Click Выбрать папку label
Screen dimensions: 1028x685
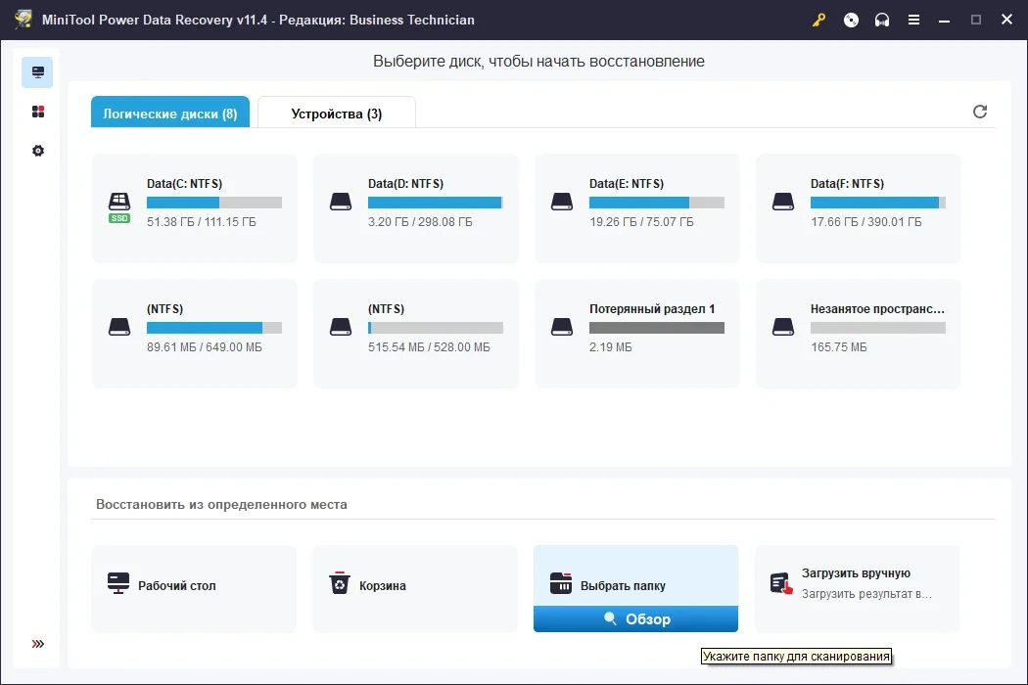[x=623, y=585]
